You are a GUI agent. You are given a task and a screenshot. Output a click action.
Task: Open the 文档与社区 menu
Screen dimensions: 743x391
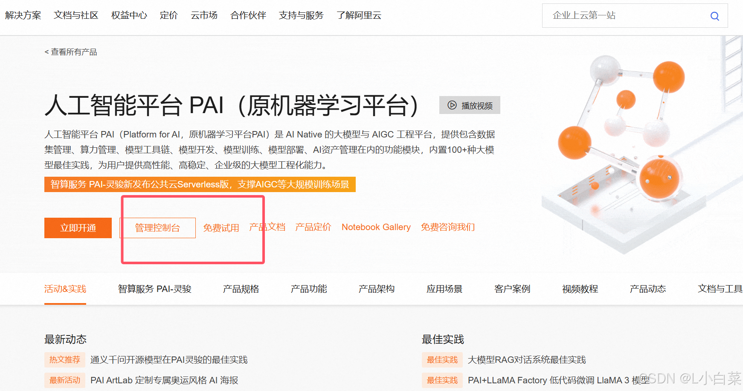76,15
